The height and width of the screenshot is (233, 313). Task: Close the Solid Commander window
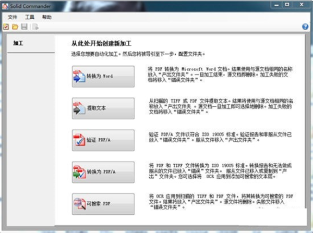(301, 4)
